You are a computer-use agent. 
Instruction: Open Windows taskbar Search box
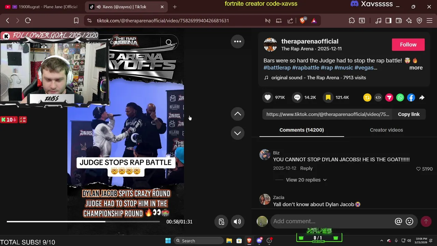click(x=199, y=241)
